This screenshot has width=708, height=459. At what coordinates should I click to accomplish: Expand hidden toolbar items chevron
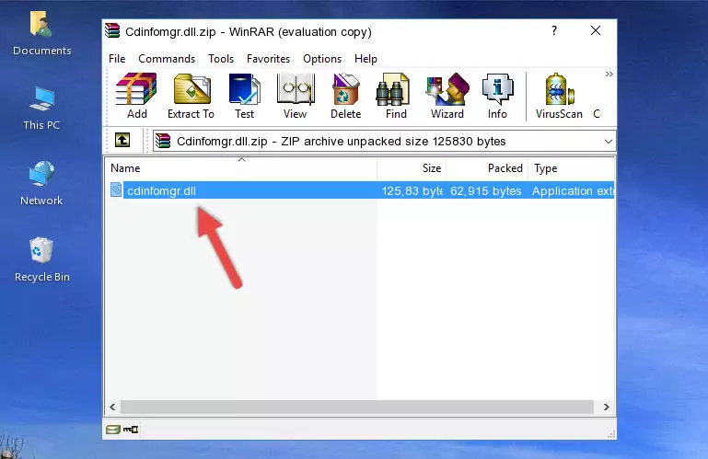(x=609, y=74)
